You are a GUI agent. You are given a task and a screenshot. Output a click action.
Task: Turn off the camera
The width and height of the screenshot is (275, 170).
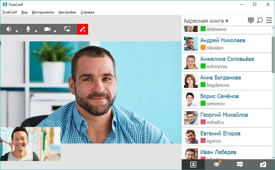tap(47, 29)
